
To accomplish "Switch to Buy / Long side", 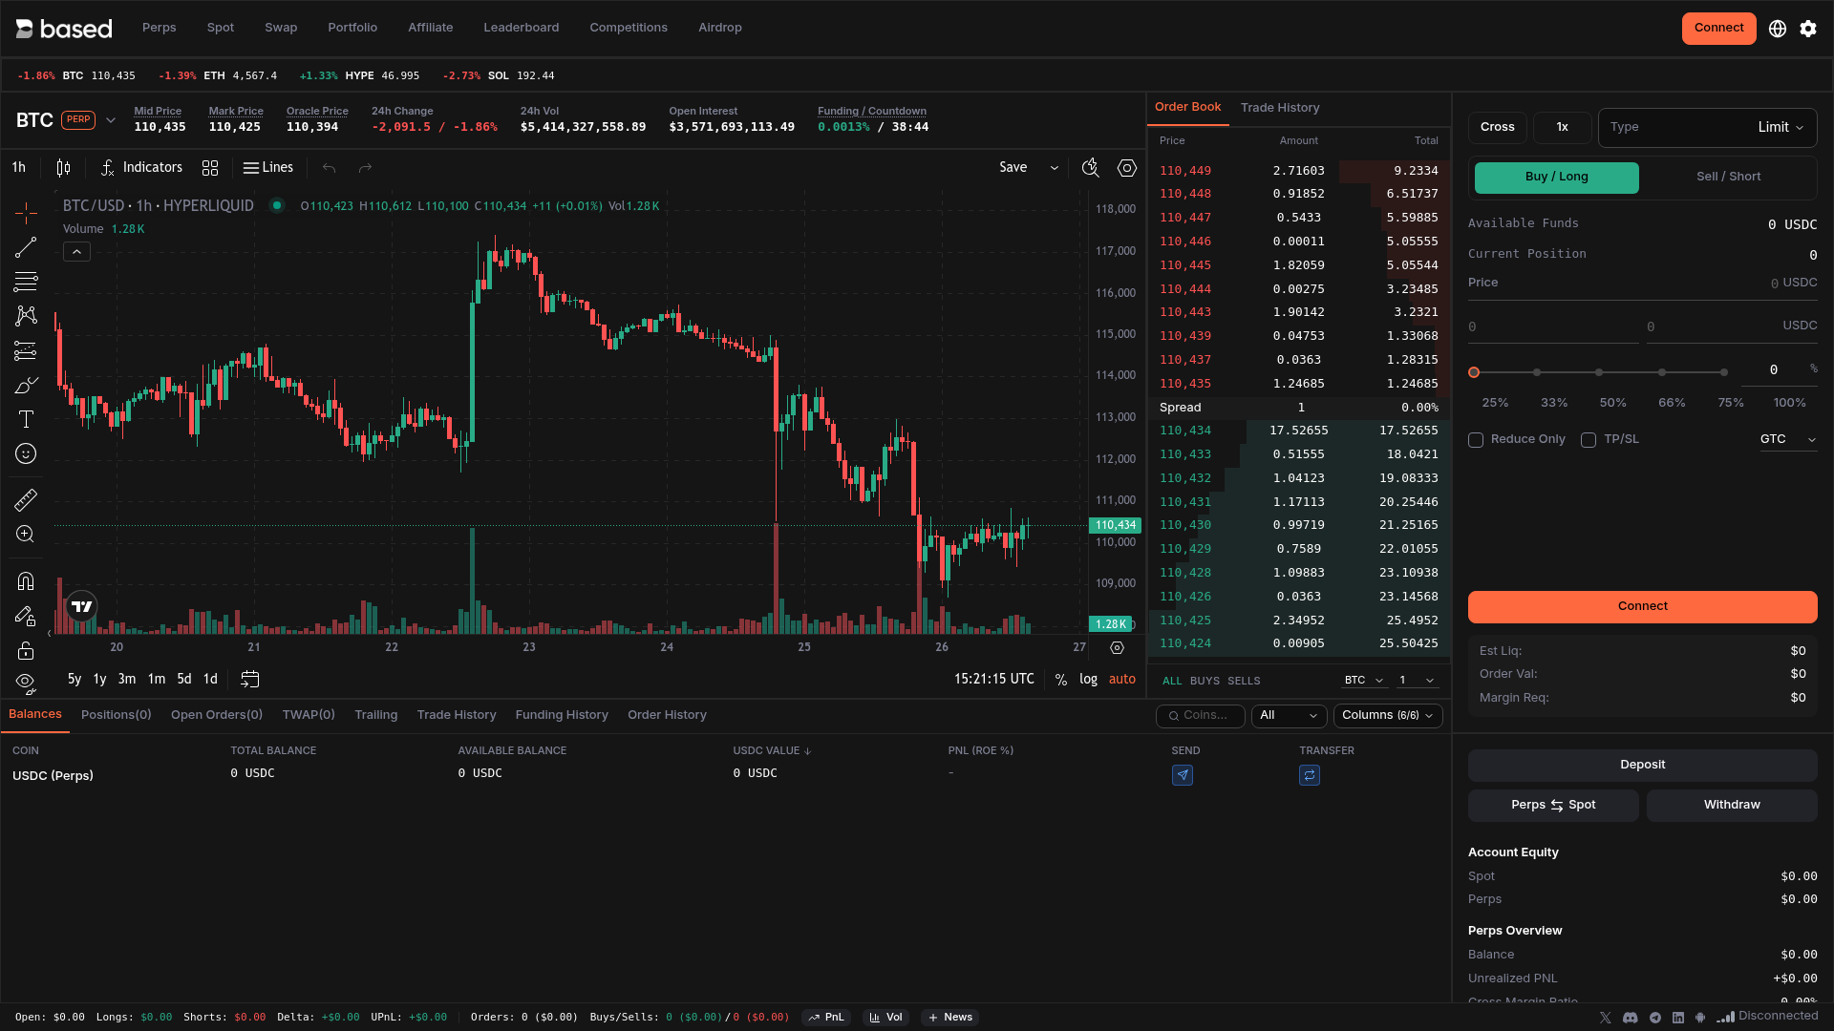I will (1556, 178).
